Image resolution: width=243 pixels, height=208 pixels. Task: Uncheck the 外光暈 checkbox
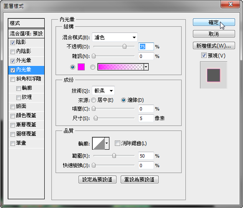click(13, 61)
